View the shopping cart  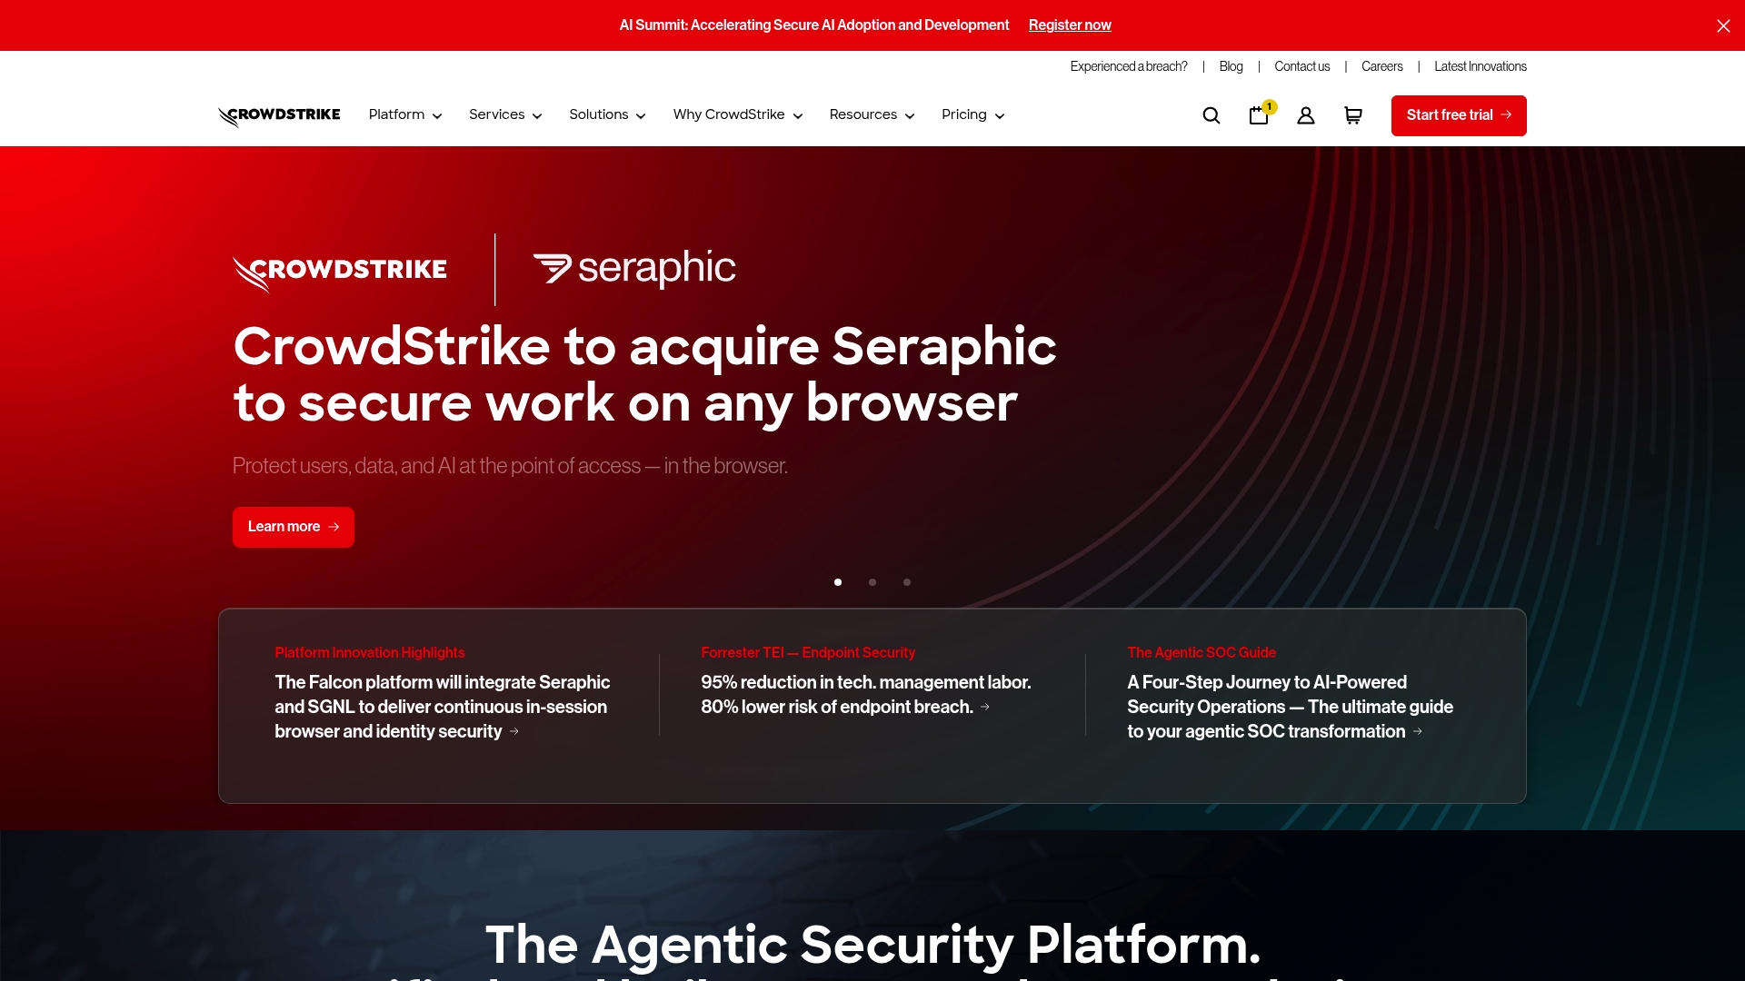click(x=1352, y=115)
